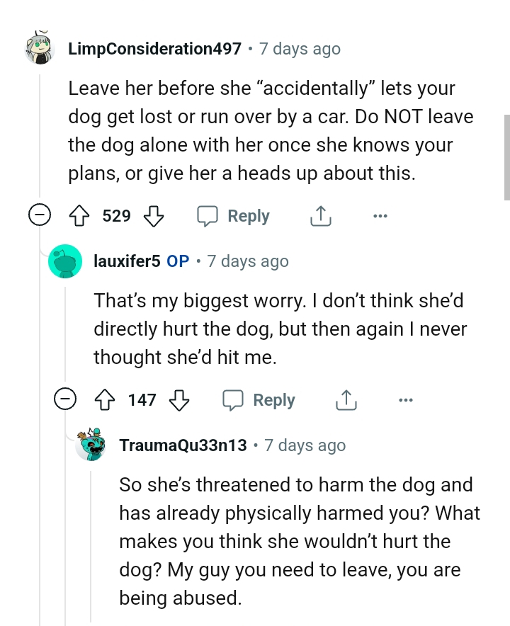Image resolution: width=510 pixels, height=626 pixels.
Task: Upvote lauxifer5's reply
Action: pyautogui.click(x=104, y=399)
